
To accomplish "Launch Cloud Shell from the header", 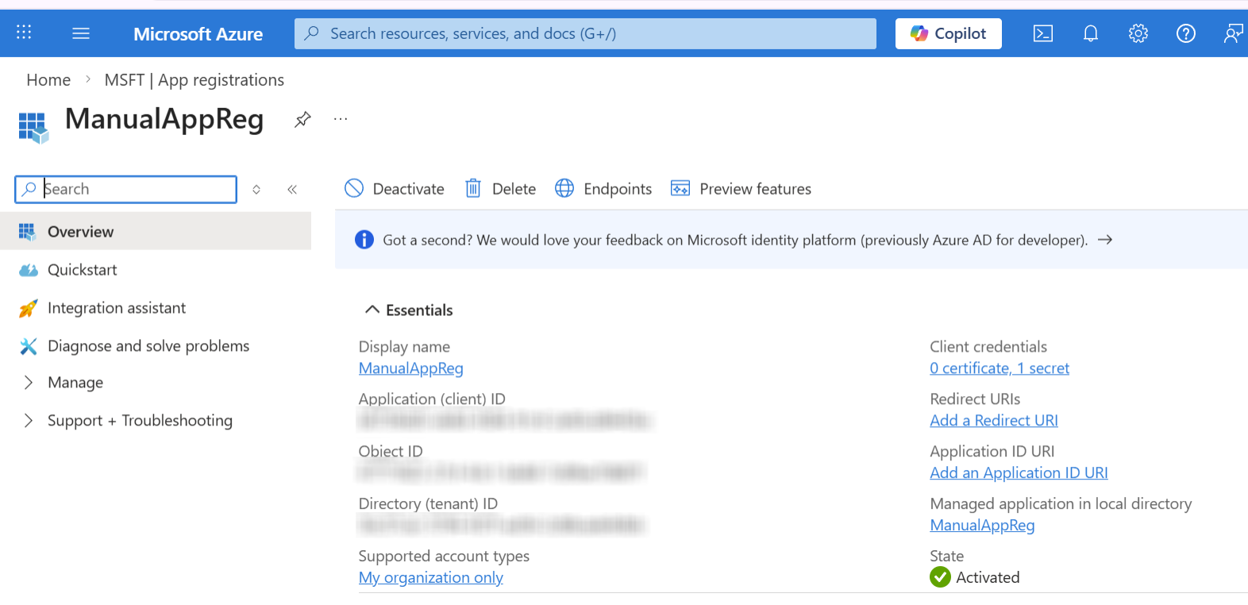I will (1042, 33).
